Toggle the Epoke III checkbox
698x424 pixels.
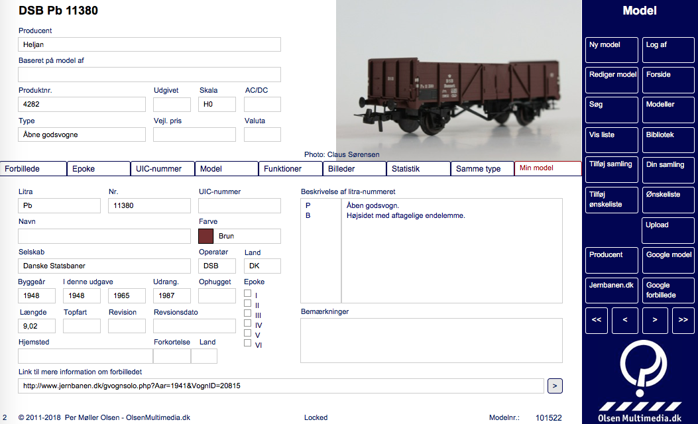pyautogui.click(x=247, y=313)
